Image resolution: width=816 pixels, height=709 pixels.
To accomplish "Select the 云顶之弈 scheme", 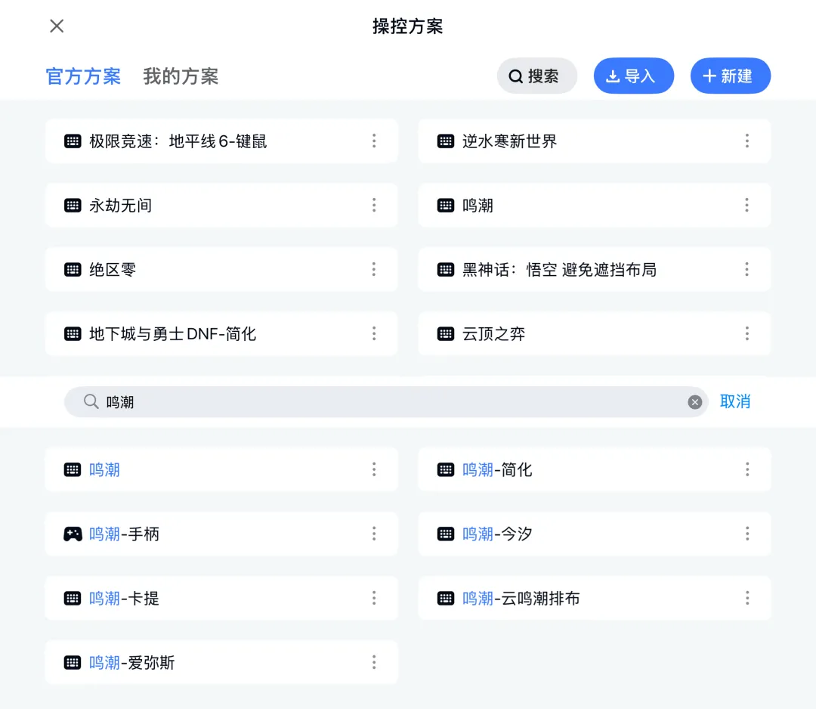I will [x=595, y=333].
